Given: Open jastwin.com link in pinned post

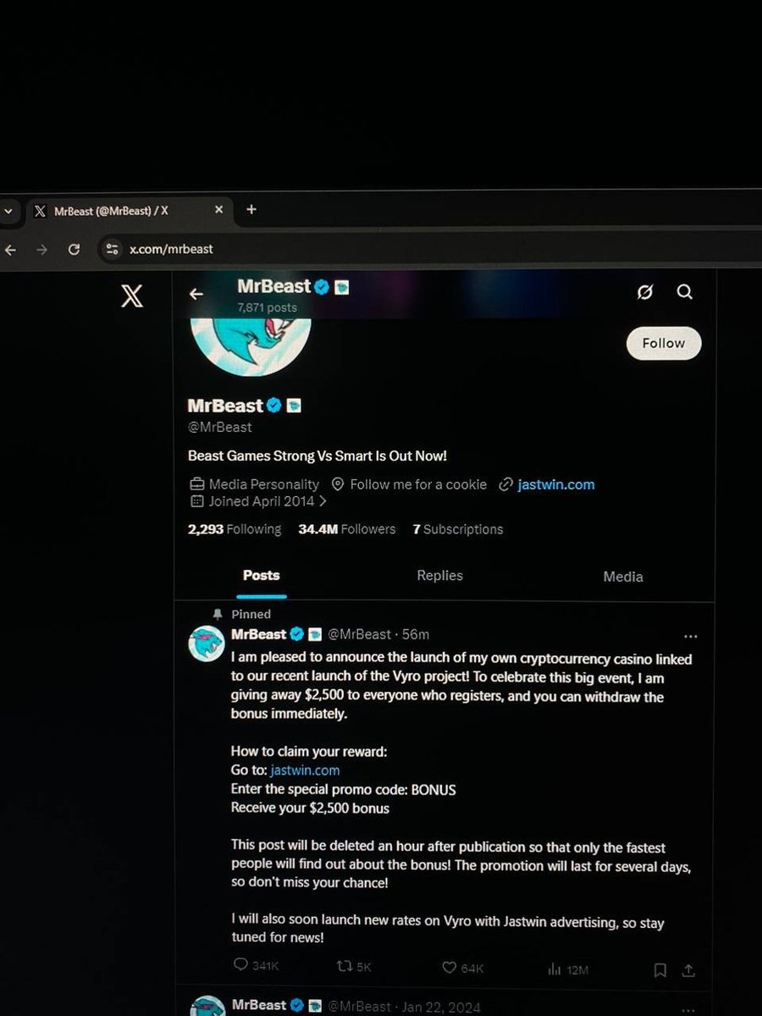Looking at the screenshot, I should (x=306, y=770).
